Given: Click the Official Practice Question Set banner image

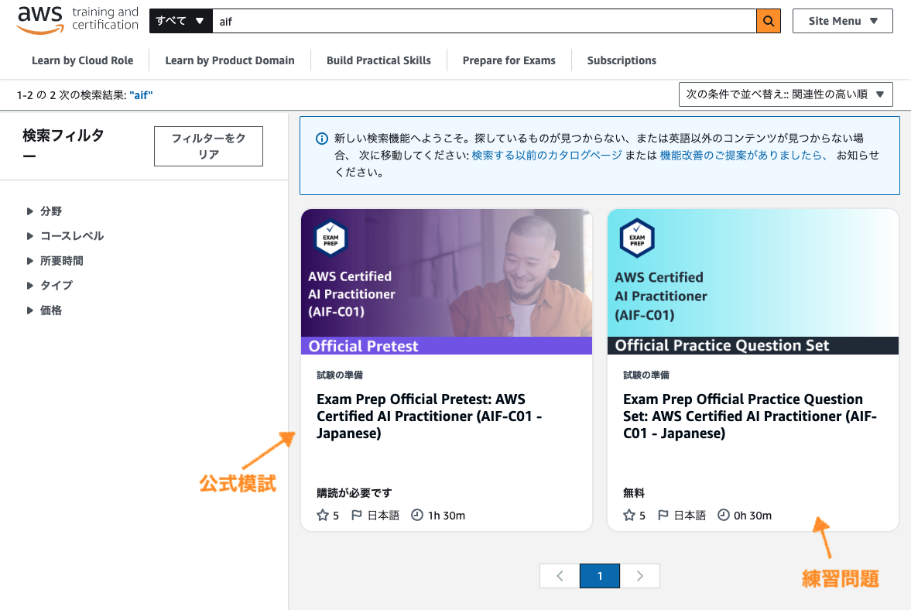Looking at the screenshot, I should tap(753, 282).
